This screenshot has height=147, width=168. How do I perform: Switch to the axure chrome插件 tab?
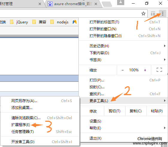click(x=73, y=4)
